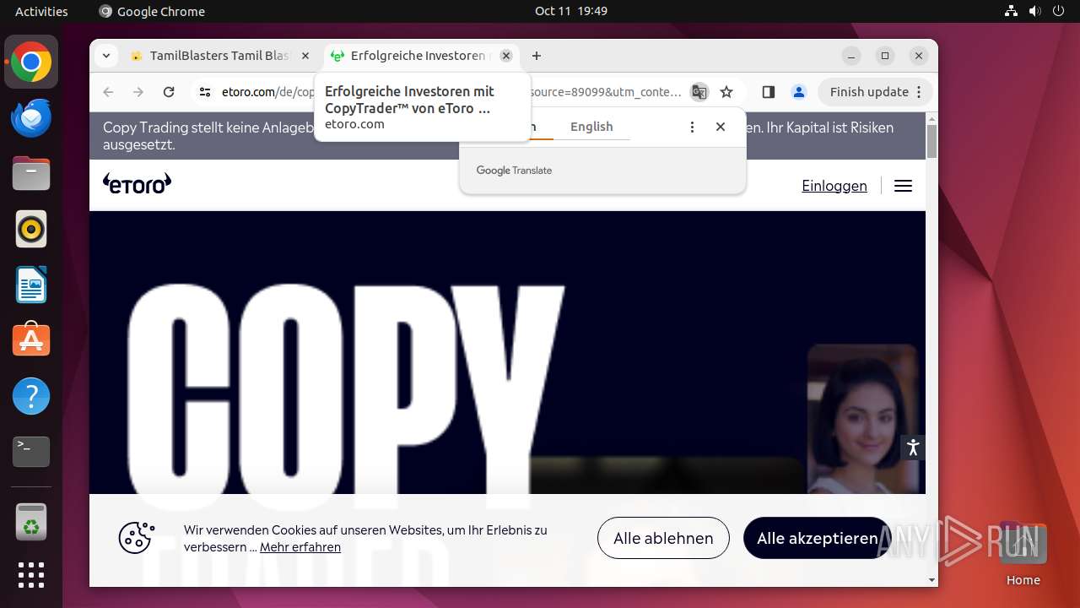Click the address bar URL
This screenshot has width=1080, height=608.
pos(451,92)
